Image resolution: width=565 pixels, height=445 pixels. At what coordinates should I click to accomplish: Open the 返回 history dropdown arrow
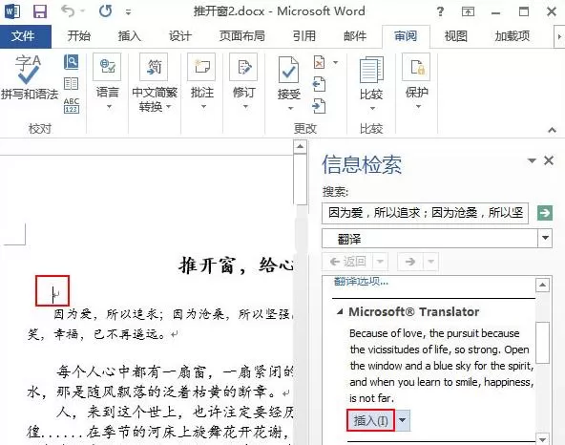click(x=380, y=262)
